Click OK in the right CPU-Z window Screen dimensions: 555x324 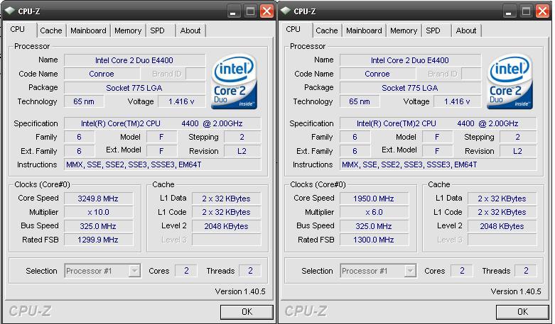click(522, 312)
